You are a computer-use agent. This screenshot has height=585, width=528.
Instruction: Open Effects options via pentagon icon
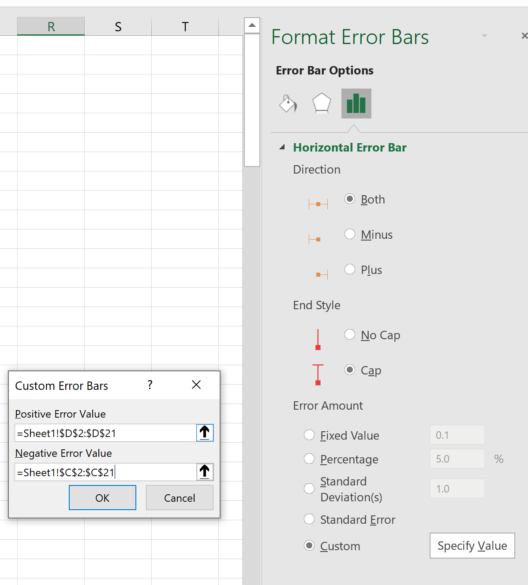coord(322,104)
